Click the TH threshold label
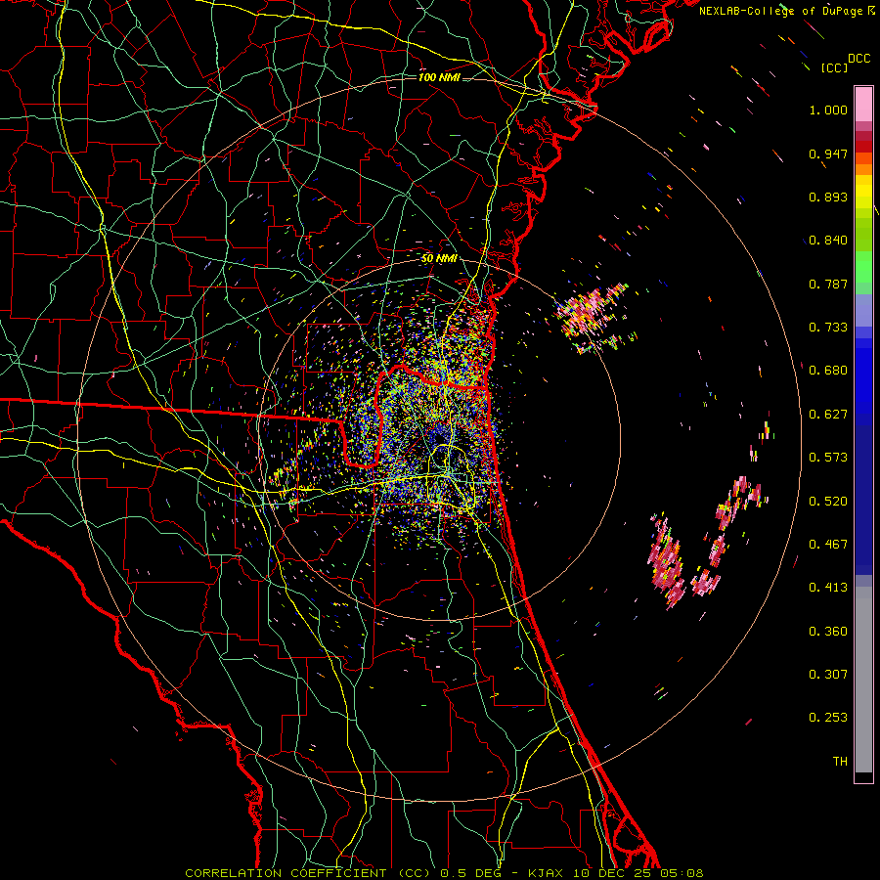This screenshot has width=880, height=880. point(840,762)
